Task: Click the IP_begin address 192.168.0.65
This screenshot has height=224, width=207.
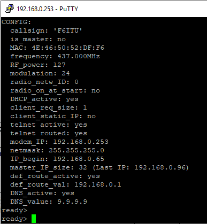Action: pos(79,159)
